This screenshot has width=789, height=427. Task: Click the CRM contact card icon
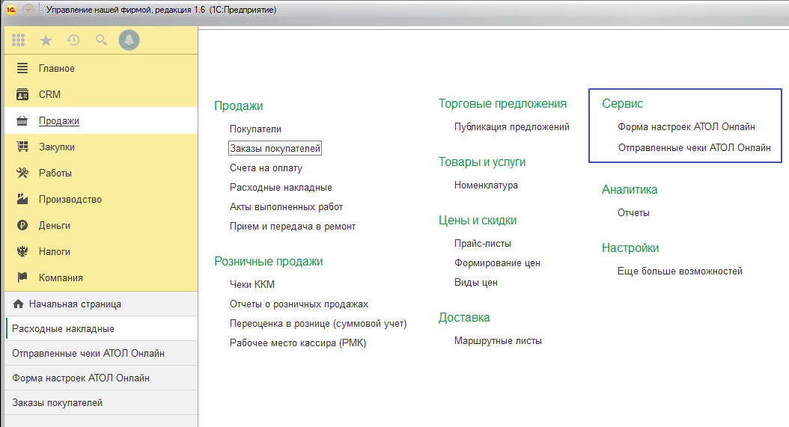[x=22, y=94]
